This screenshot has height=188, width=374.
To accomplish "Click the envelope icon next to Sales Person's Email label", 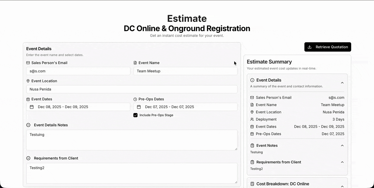I will pyautogui.click(x=28, y=63).
